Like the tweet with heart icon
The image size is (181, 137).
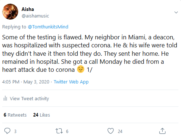click(x=111, y=131)
